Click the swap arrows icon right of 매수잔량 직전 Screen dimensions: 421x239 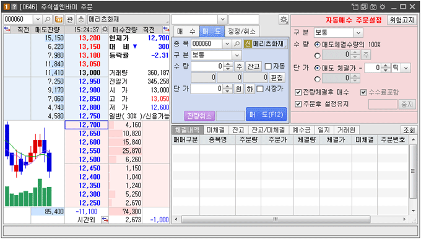tap(166, 29)
